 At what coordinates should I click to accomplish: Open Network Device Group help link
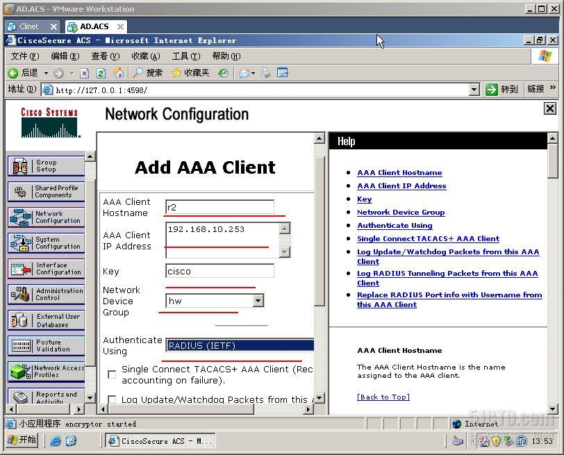[401, 212]
